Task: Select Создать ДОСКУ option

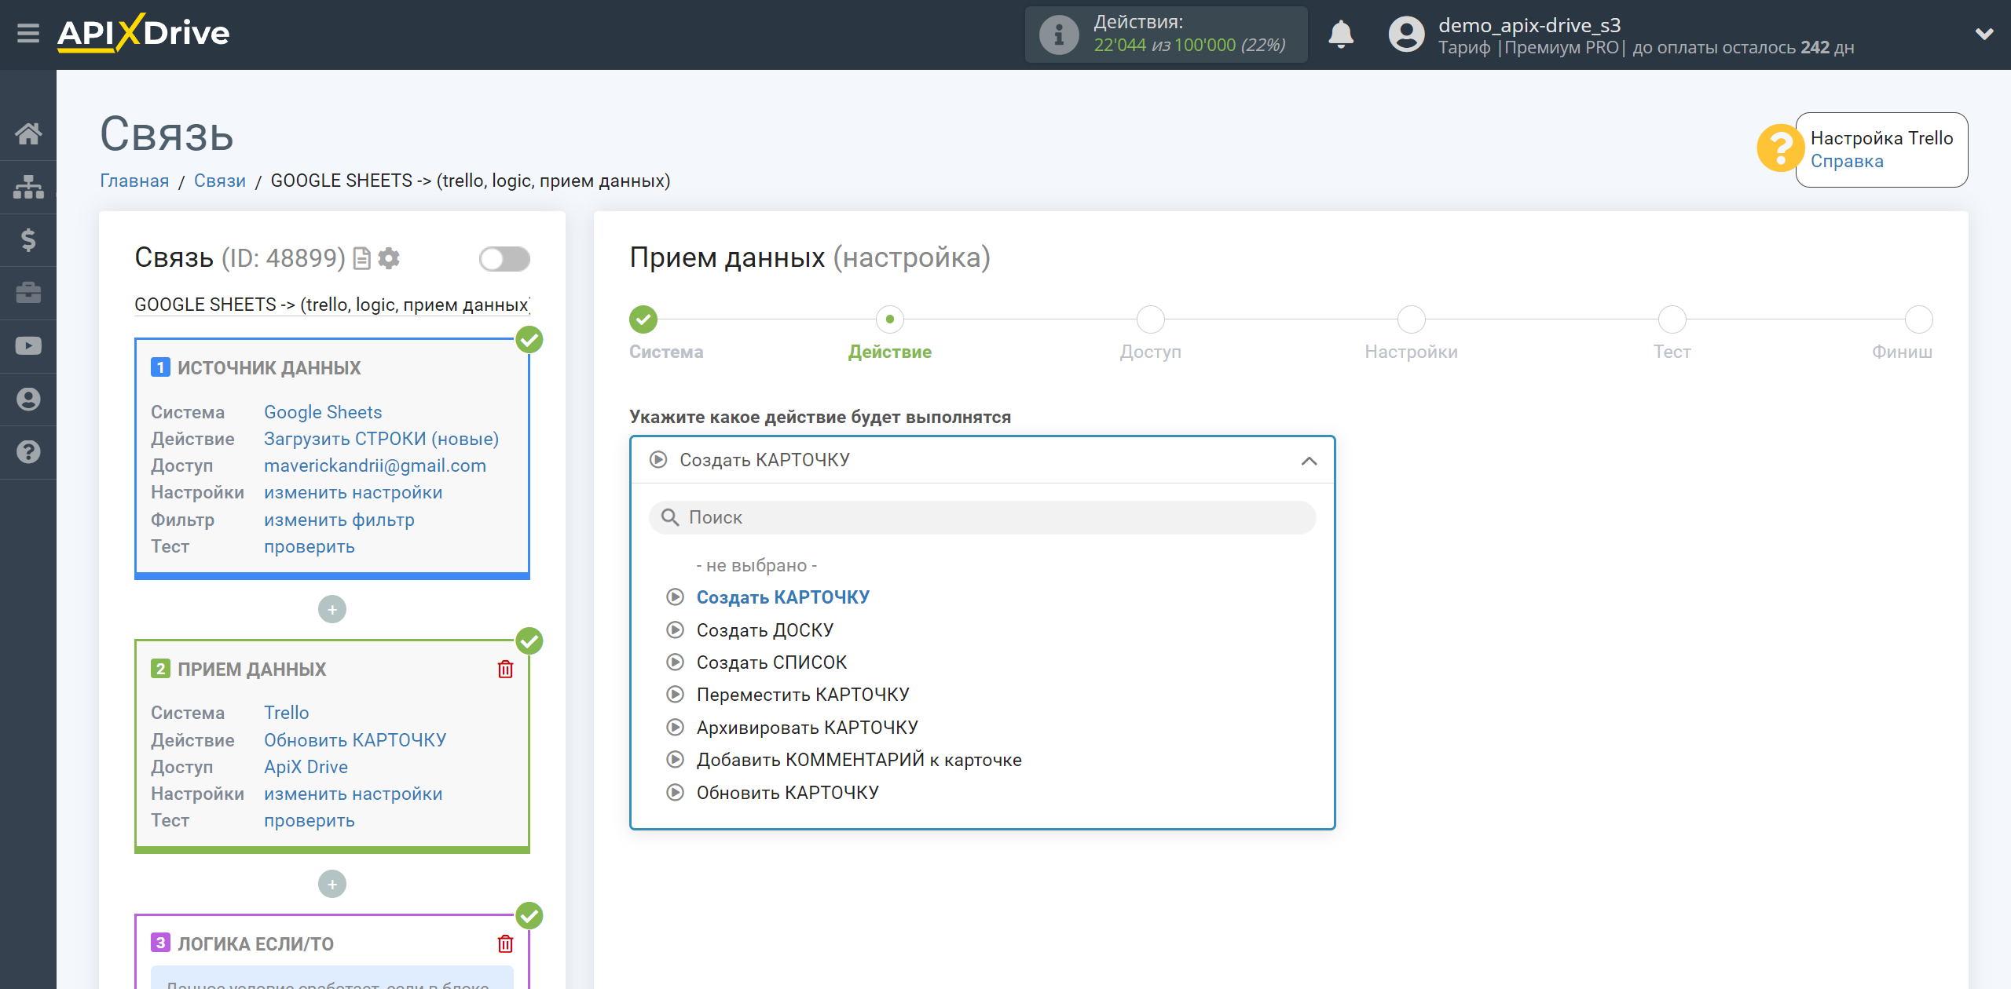Action: (x=764, y=630)
